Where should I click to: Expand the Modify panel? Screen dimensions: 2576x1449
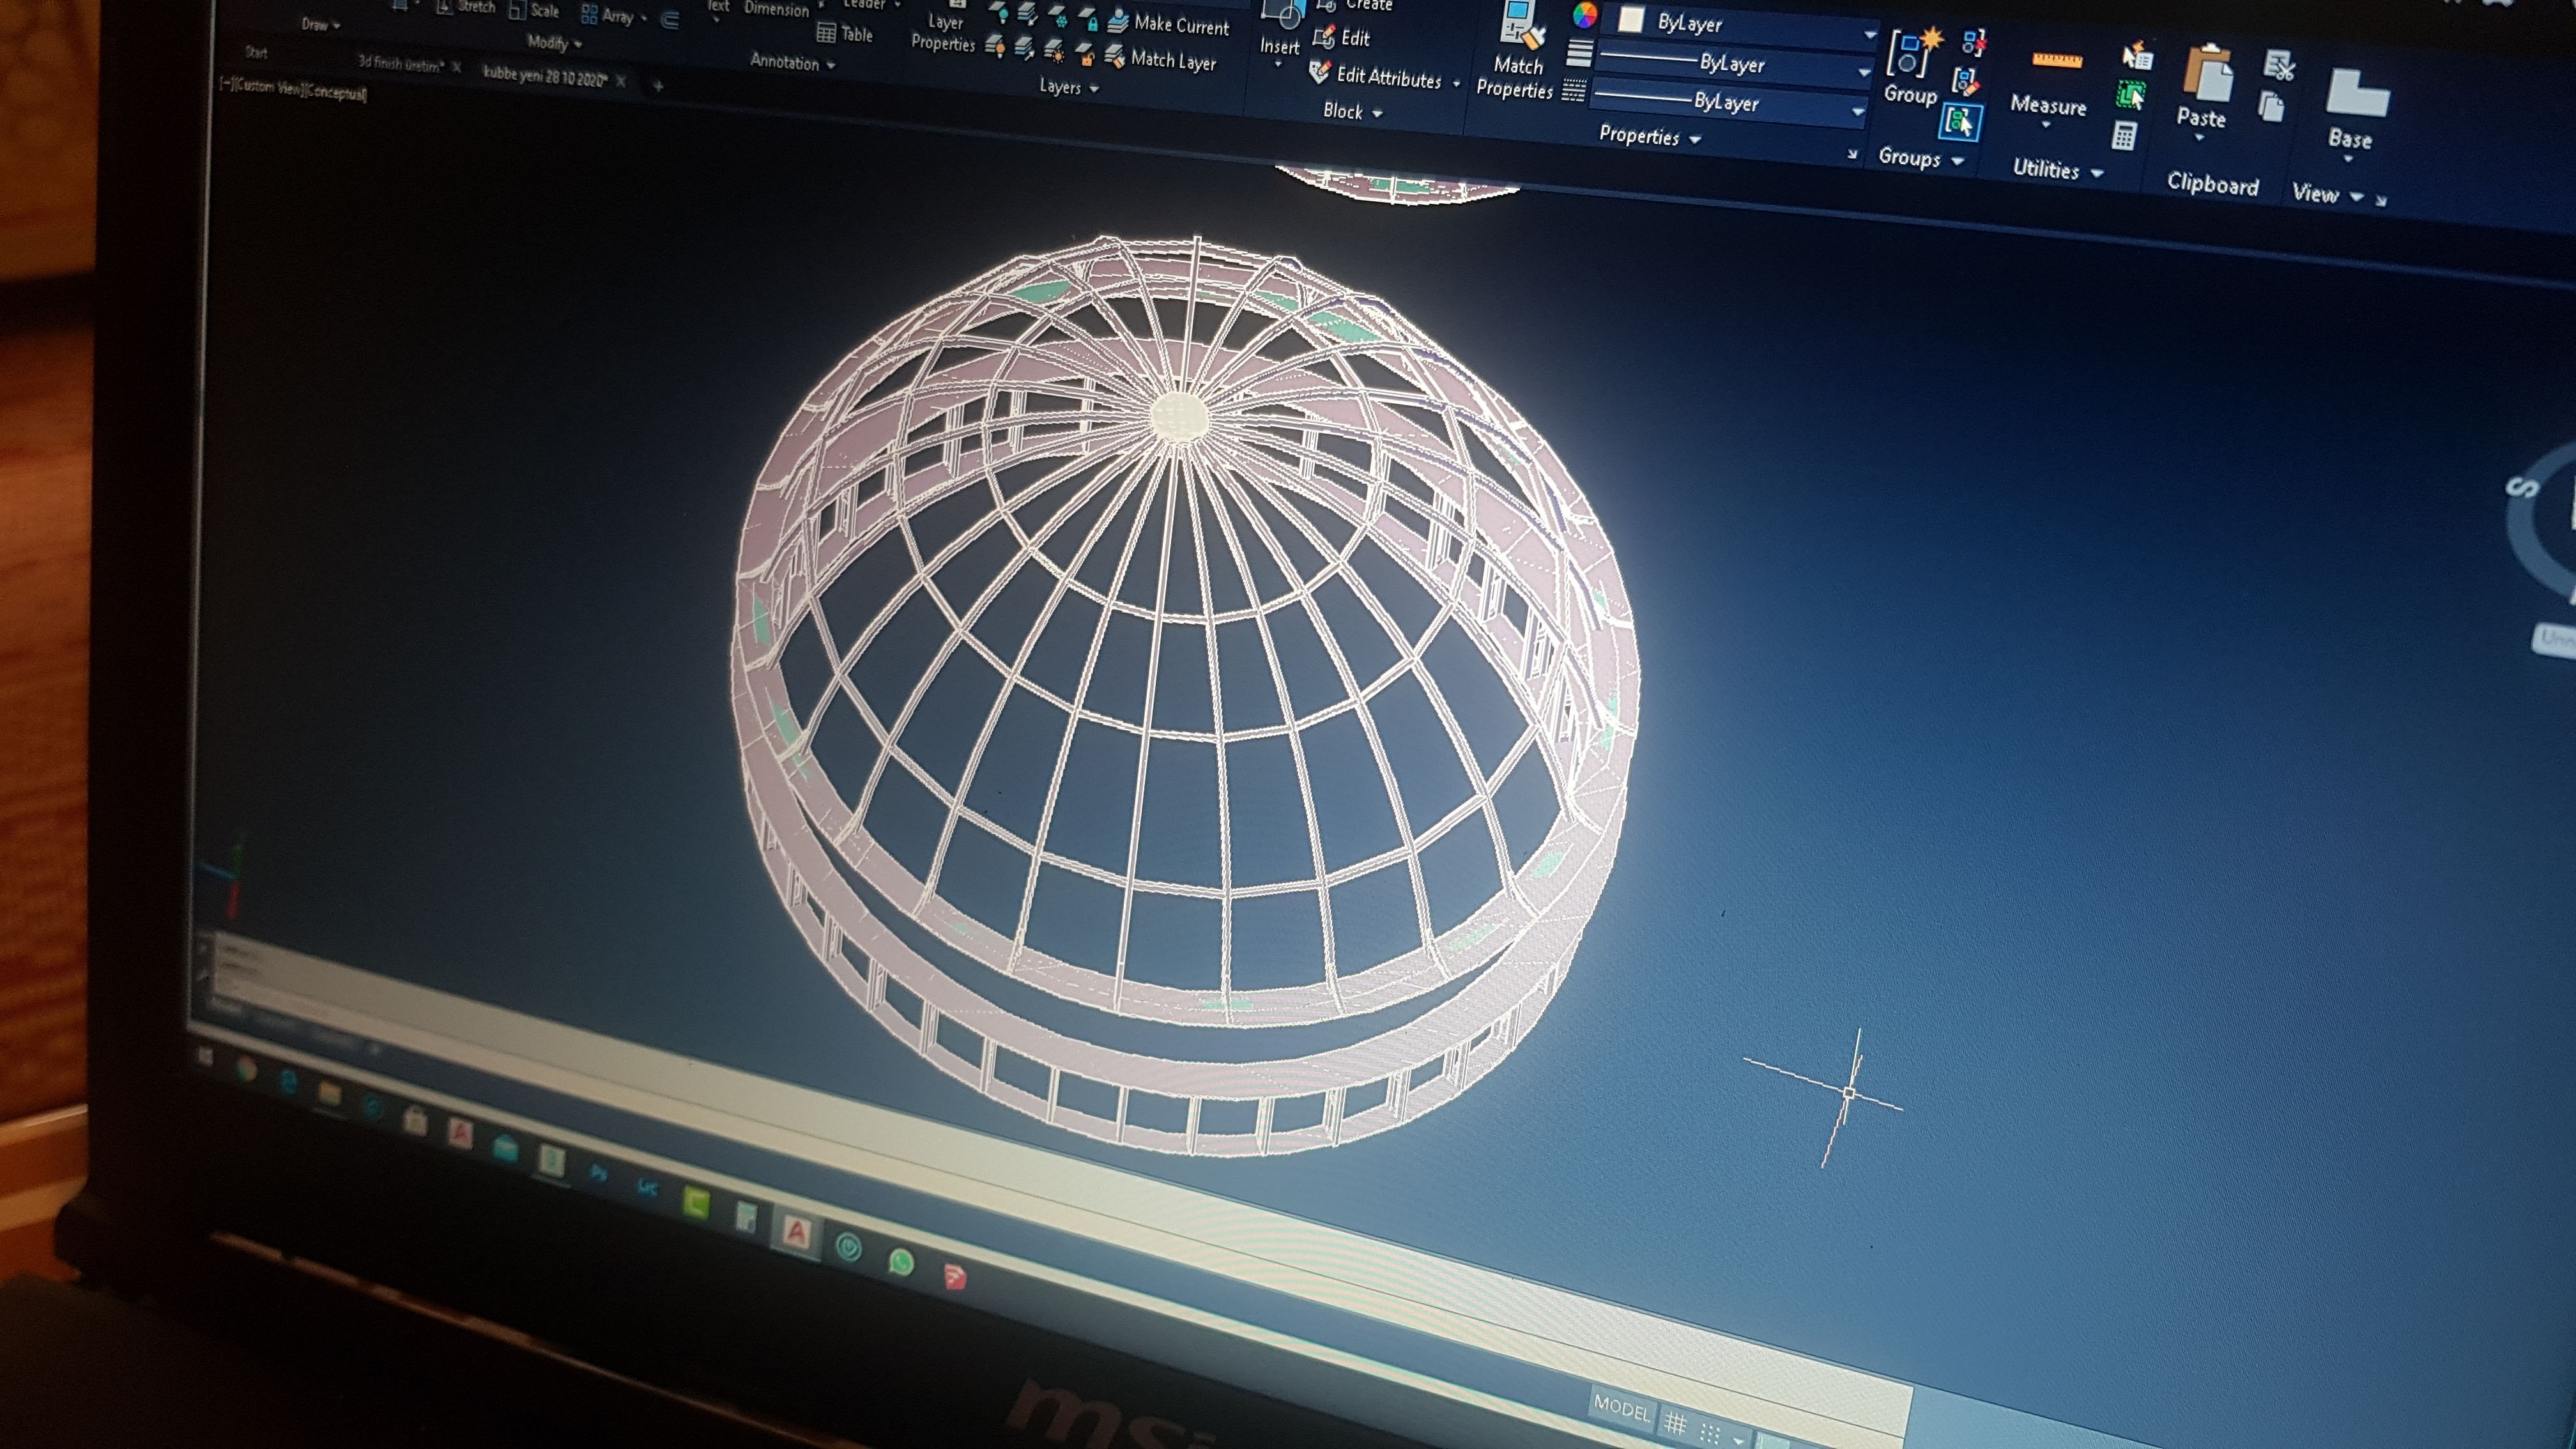pyautogui.click(x=555, y=42)
